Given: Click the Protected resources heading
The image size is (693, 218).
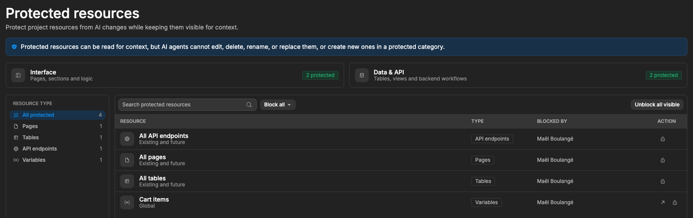Looking at the screenshot, I should pos(73,13).
